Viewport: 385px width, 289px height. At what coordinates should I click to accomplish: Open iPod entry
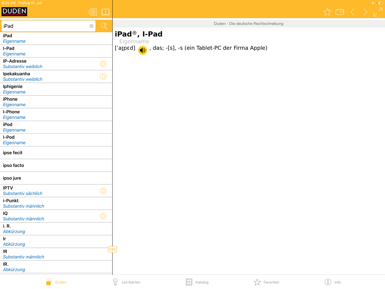click(x=56, y=127)
